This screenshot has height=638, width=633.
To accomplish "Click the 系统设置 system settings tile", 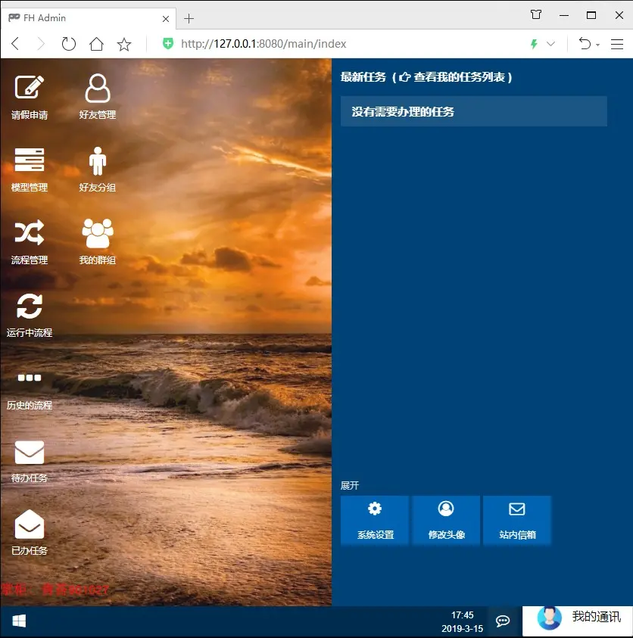I will 375,520.
